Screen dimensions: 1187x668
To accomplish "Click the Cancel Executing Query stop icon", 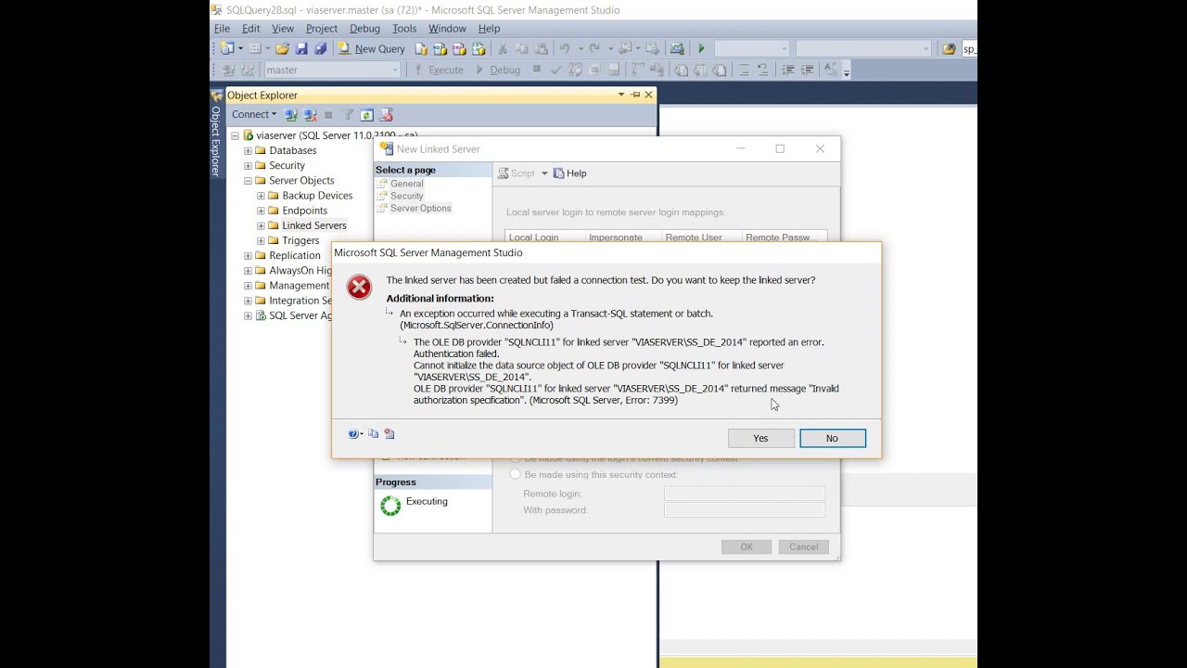I will pos(537,70).
